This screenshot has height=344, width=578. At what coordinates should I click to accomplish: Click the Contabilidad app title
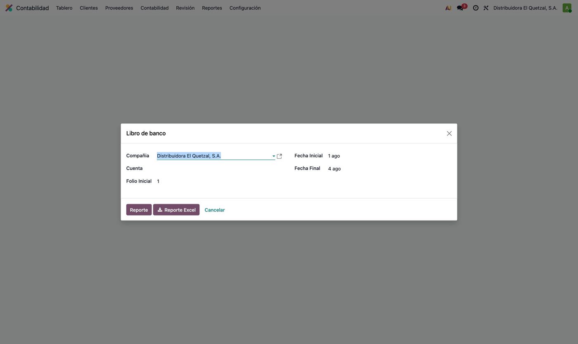32,8
